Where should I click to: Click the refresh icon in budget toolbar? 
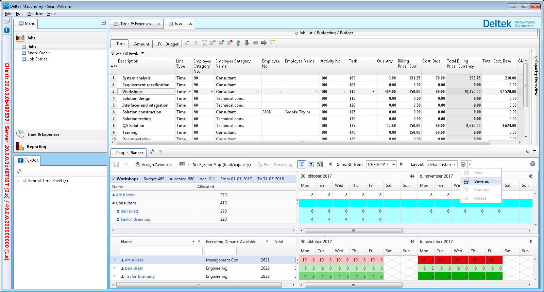[187, 43]
